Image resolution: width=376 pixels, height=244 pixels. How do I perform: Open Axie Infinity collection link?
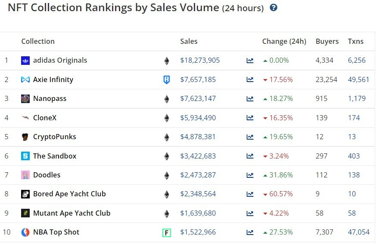coord(53,79)
